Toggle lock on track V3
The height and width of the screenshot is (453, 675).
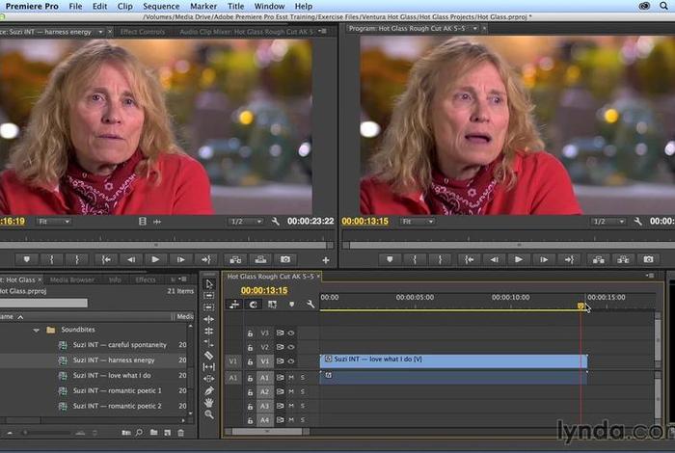click(x=250, y=333)
